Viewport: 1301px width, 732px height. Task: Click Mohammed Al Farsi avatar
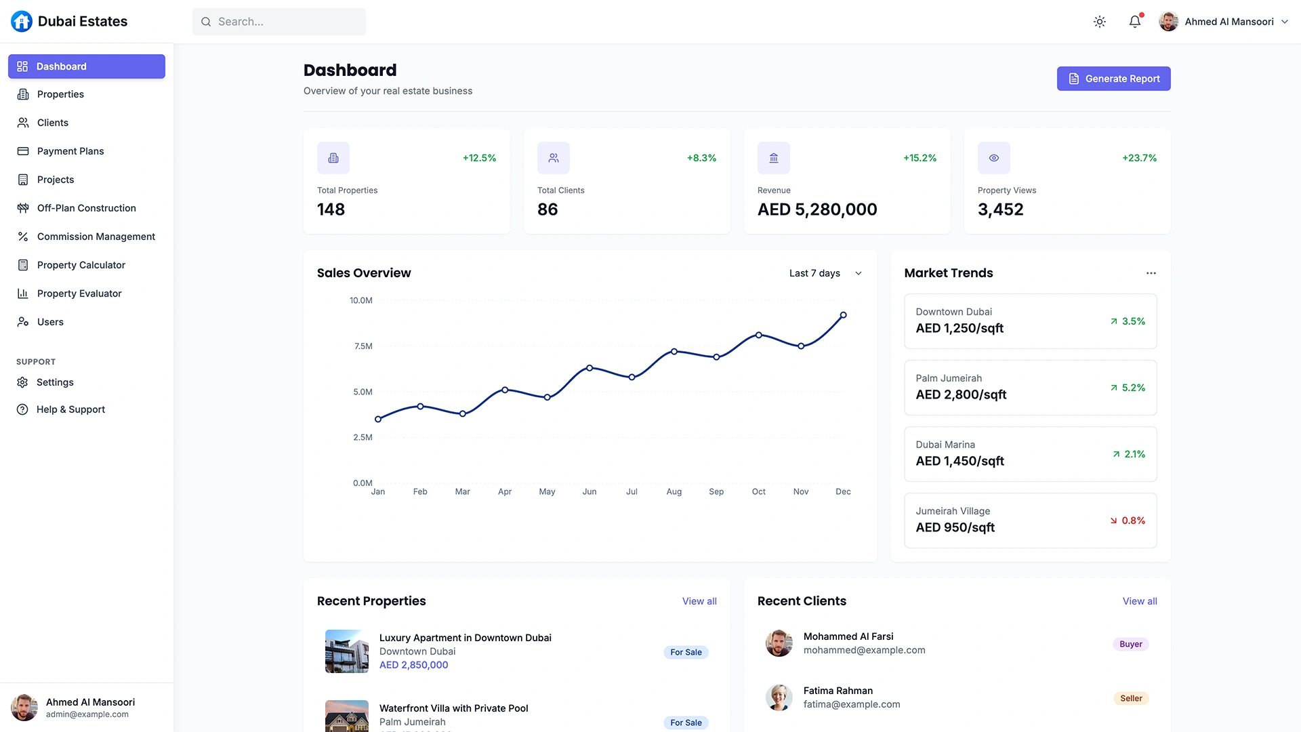(x=779, y=643)
